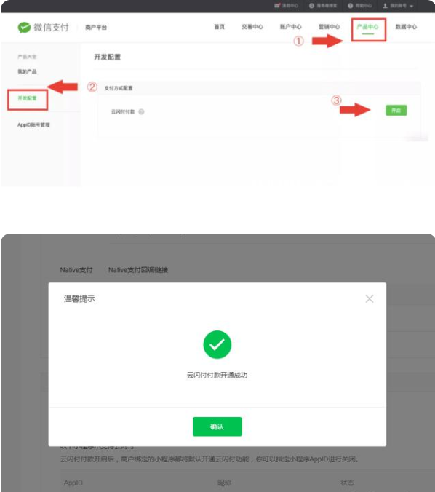The width and height of the screenshot is (435, 492).
Task: Select the 产品中心 tab
Action: 368,27
